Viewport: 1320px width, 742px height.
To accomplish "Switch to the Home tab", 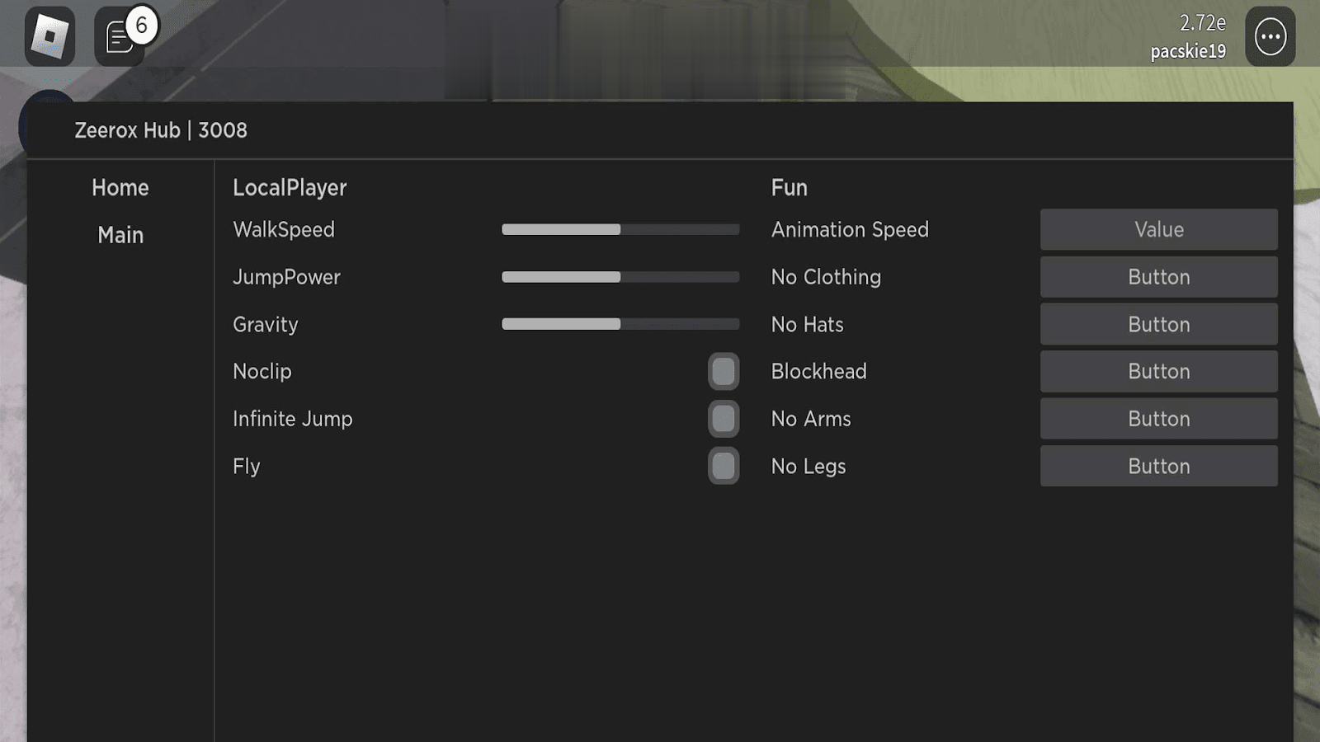I will [x=120, y=188].
